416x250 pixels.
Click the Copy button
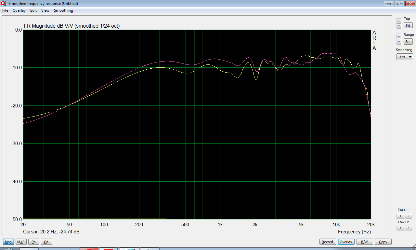[383, 242]
